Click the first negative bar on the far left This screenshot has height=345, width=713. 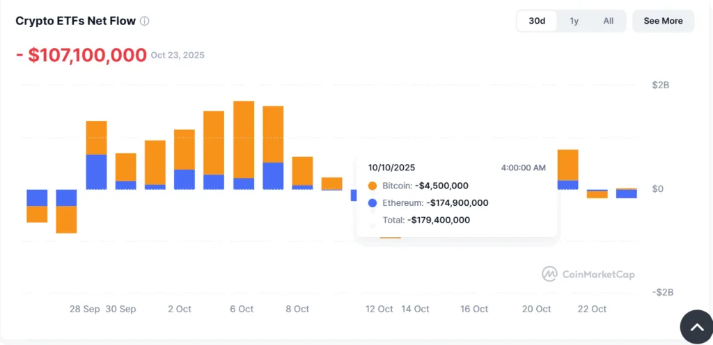pyautogui.click(x=37, y=206)
